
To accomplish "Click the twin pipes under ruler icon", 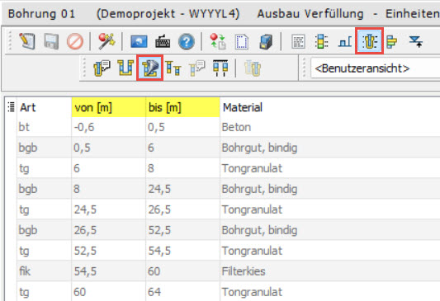I will click(220, 68).
